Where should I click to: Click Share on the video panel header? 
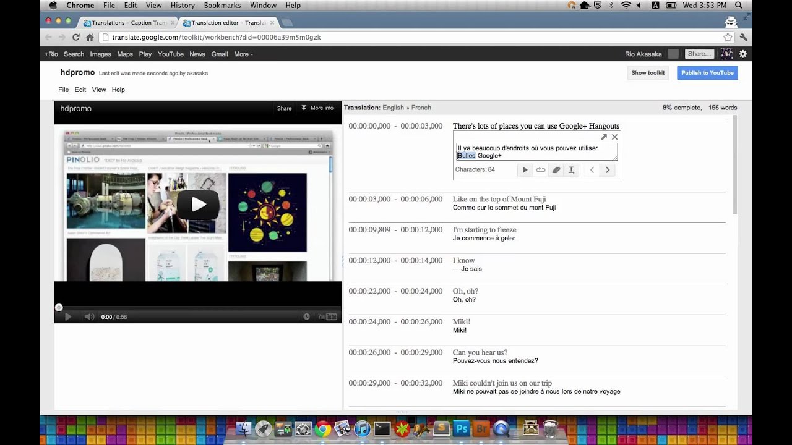point(284,108)
